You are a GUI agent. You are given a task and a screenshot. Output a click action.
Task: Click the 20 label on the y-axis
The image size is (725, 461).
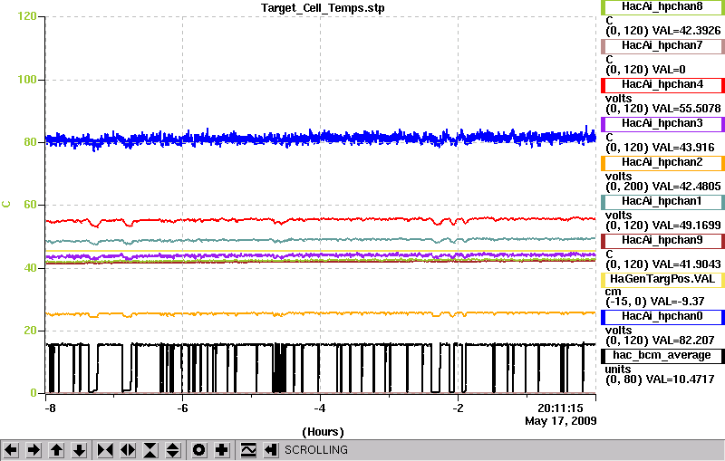[x=30, y=331]
